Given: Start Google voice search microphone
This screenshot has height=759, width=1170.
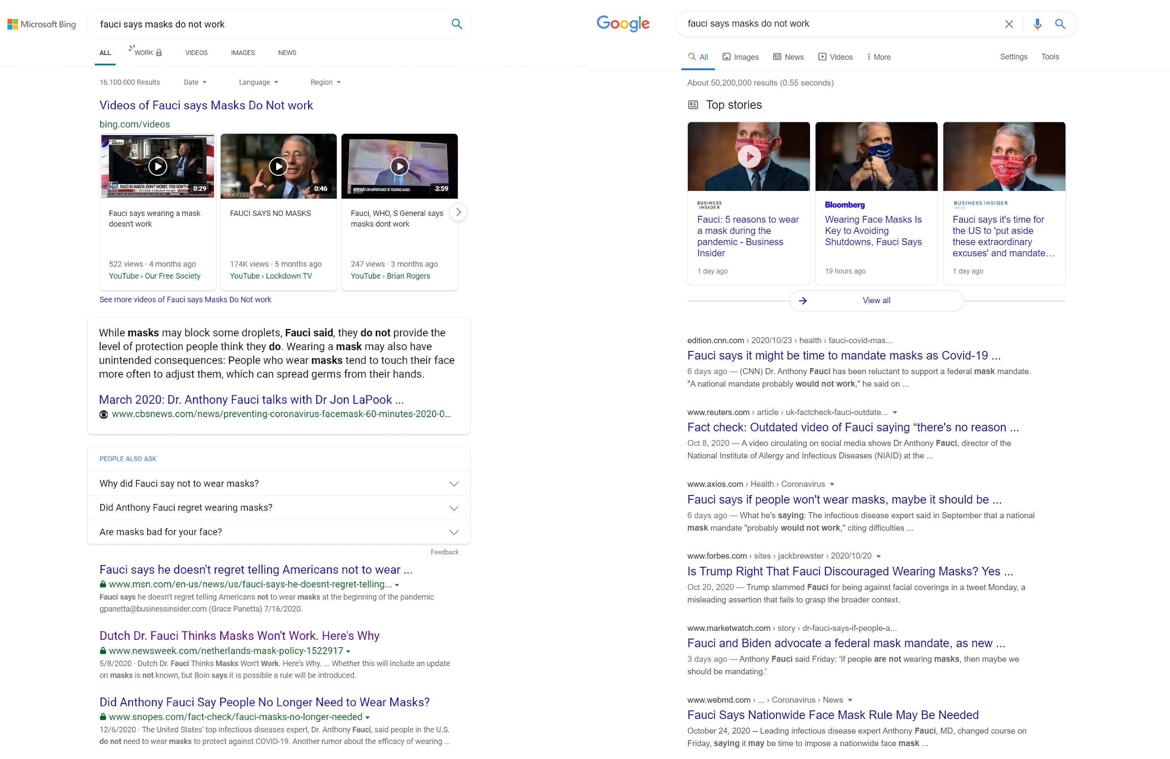Looking at the screenshot, I should (x=1037, y=24).
